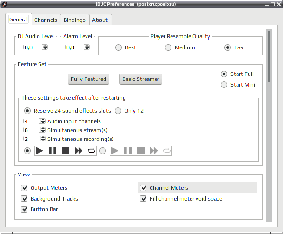The image size is (283, 234).
Task: Select the second player button style radio
Action: tap(103, 151)
